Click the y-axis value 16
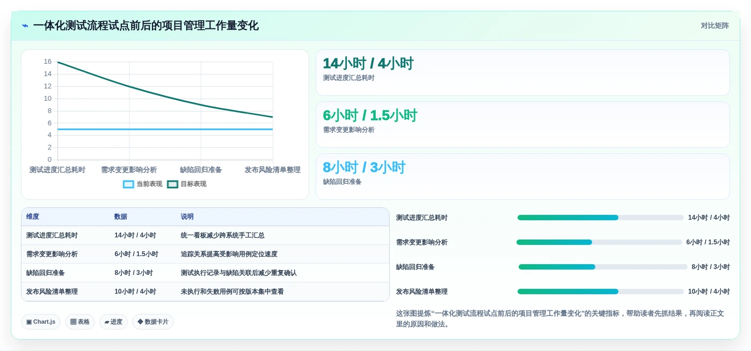The image size is (751, 351). tap(48, 62)
